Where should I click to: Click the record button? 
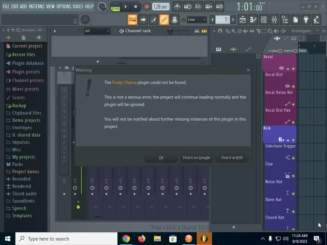point(147,7)
